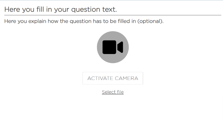The height and width of the screenshot is (130, 223).
Task: Click the underlined 'file' word
Action: (120, 92)
